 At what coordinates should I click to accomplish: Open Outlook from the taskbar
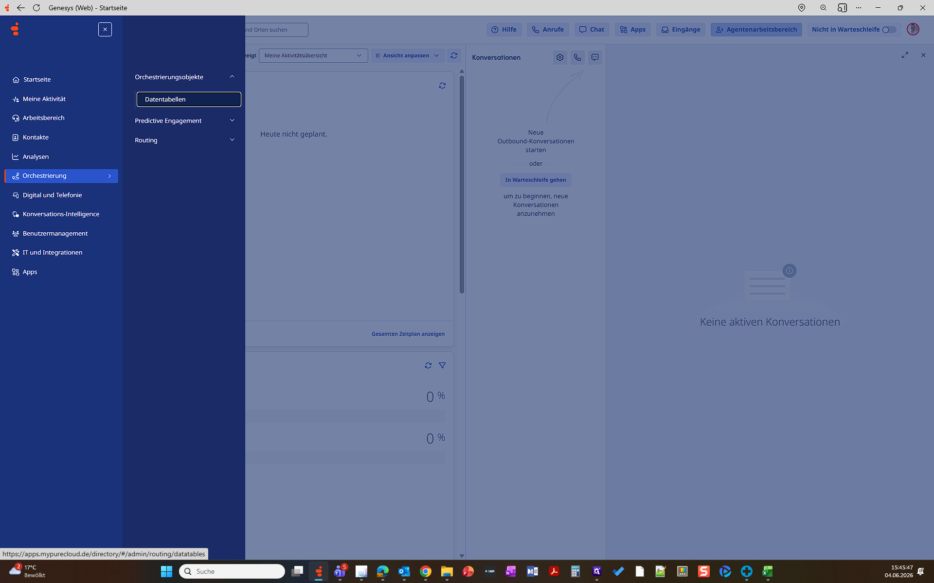404,571
